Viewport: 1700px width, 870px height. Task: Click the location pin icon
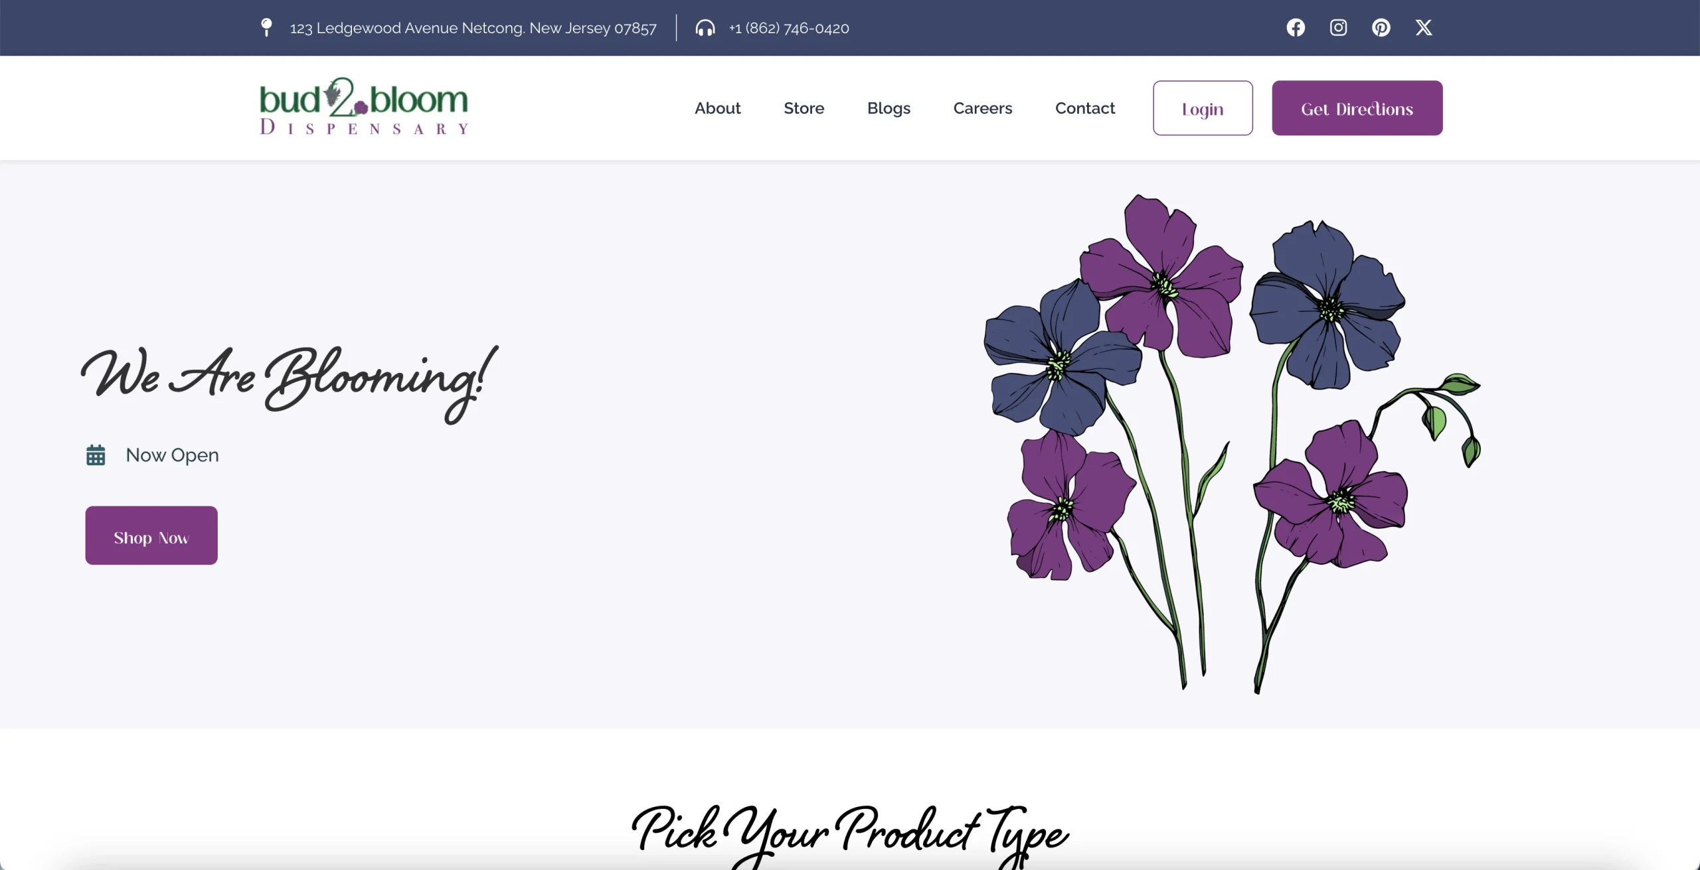pyautogui.click(x=266, y=27)
